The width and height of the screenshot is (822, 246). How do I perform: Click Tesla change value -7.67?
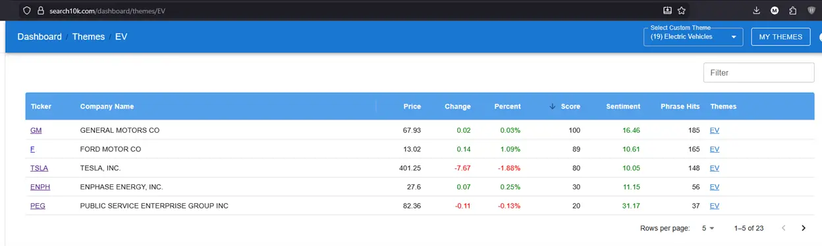(462, 168)
